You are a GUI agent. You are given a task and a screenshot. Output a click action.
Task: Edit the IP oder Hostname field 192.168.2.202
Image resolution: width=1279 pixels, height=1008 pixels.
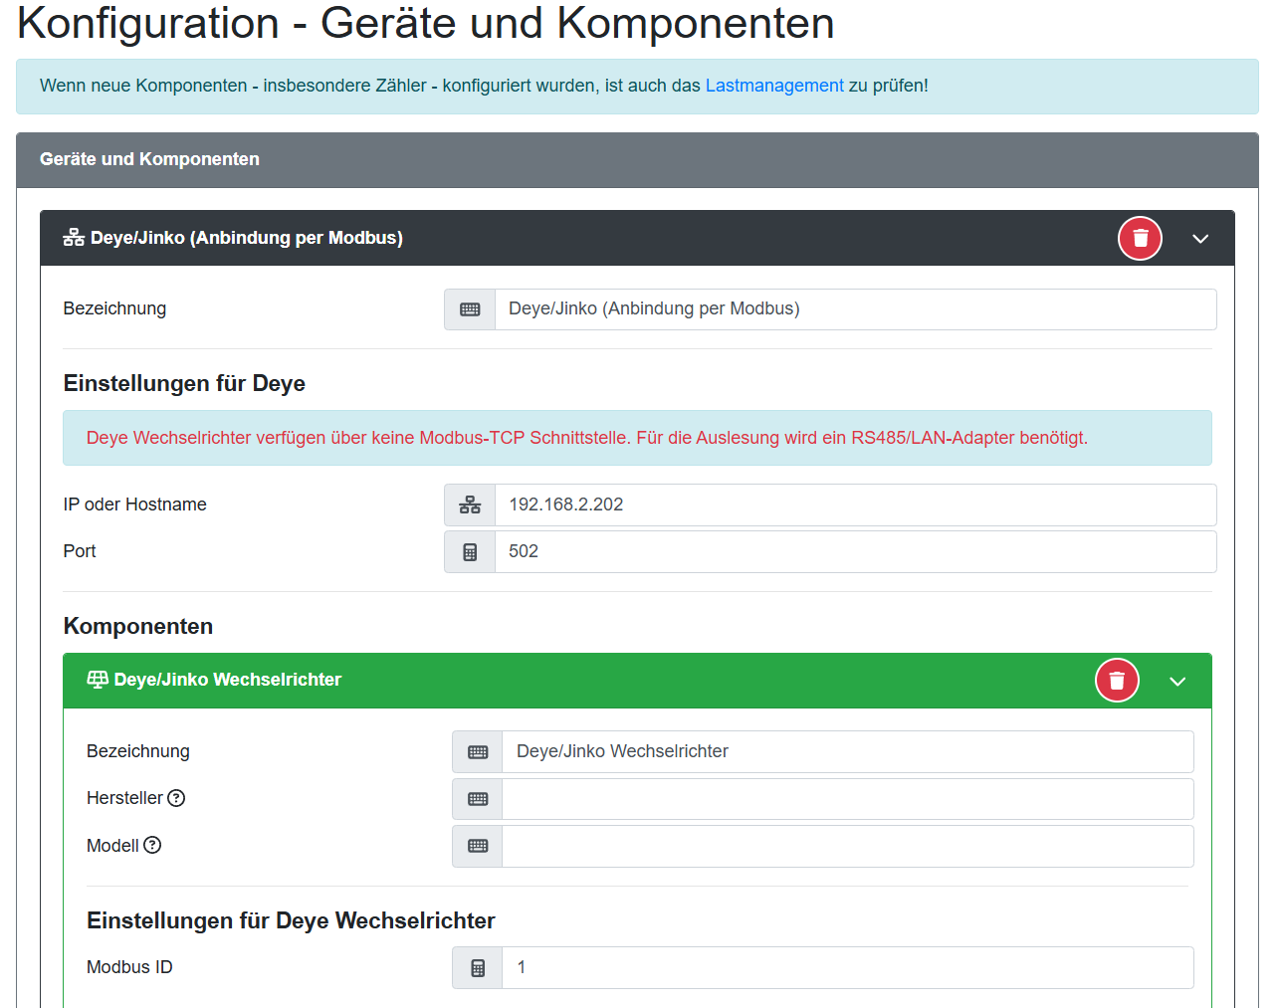click(x=855, y=504)
